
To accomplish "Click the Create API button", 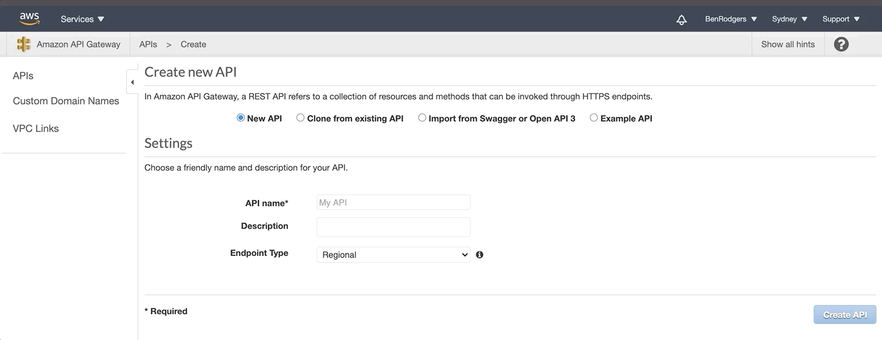I will 845,315.
